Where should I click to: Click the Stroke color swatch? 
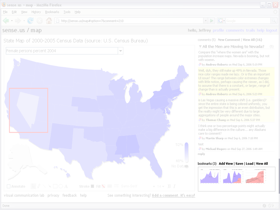pyautogui.click(x=92, y=186)
